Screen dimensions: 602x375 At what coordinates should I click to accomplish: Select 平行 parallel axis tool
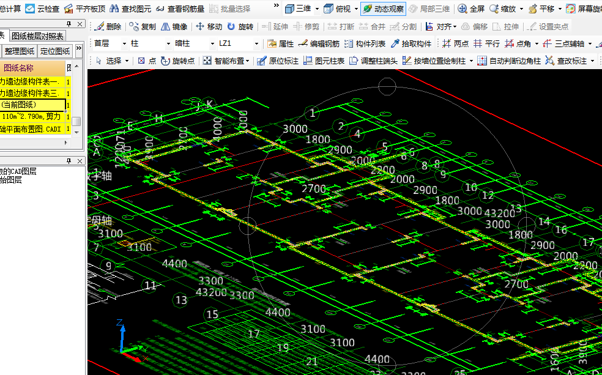point(486,44)
